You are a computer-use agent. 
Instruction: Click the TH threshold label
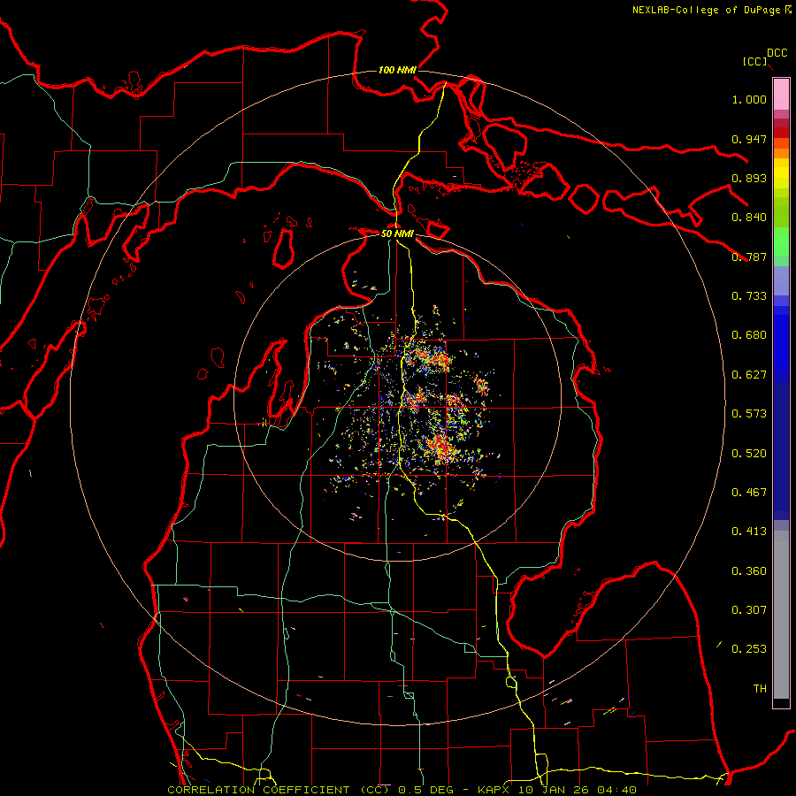(760, 689)
